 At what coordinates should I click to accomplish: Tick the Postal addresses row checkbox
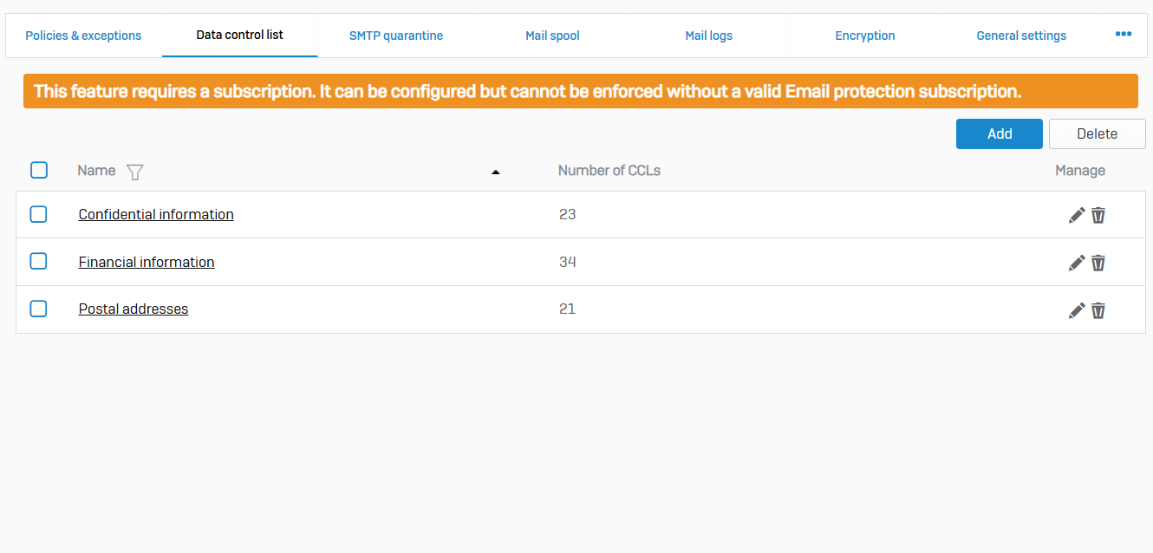click(x=39, y=309)
